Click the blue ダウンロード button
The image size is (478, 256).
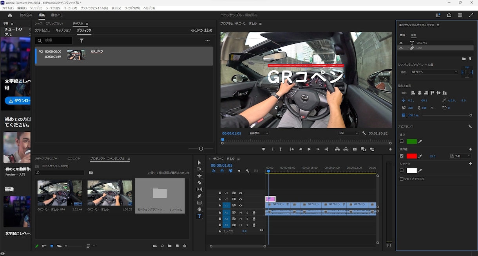click(18, 101)
